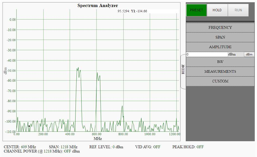Click the 800.00 x-axis tick label
The image size is (257, 157).
(x=123, y=134)
